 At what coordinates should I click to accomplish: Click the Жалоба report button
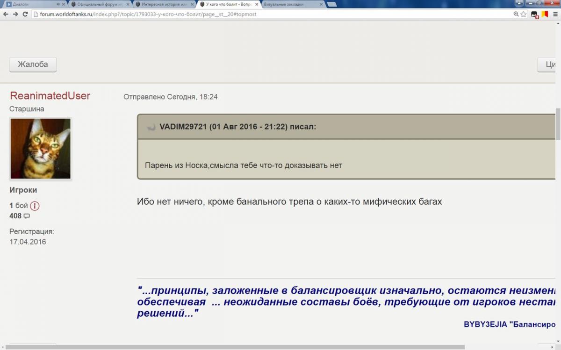point(33,64)
